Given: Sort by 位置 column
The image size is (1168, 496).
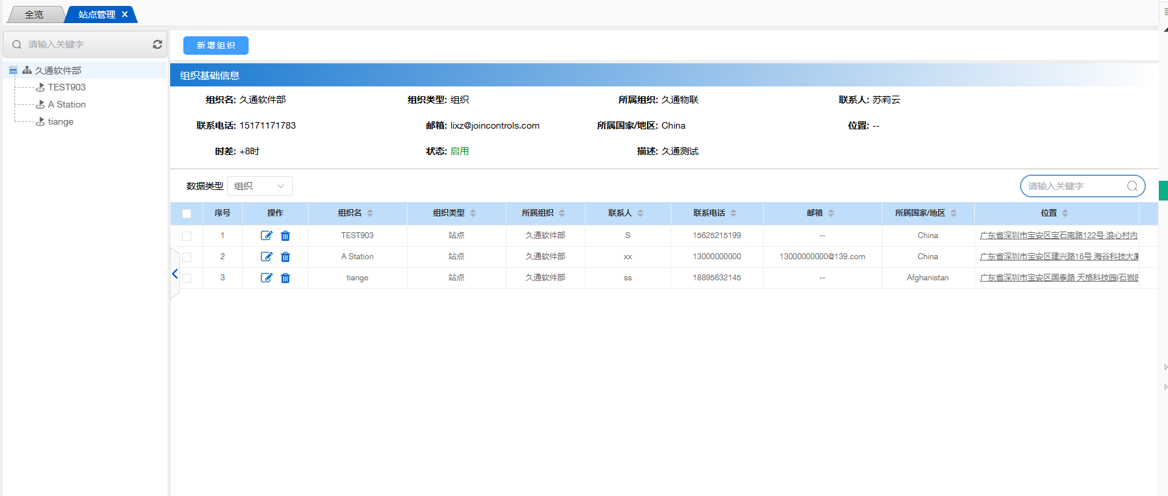Looking at the screenshot, I should pos(1065,213).
